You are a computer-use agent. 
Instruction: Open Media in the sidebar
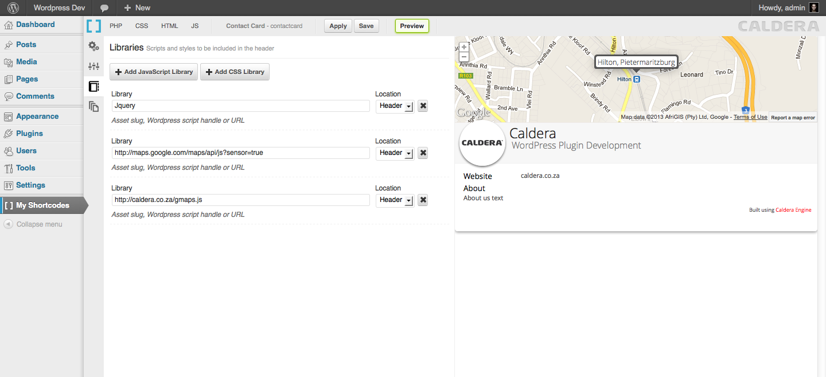[x=26, y=62]
